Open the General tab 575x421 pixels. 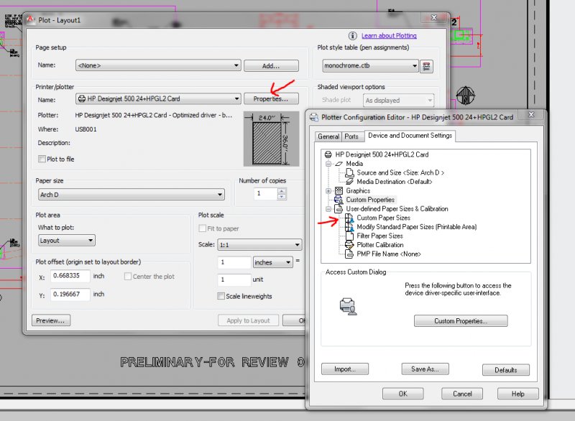[328, 136]
